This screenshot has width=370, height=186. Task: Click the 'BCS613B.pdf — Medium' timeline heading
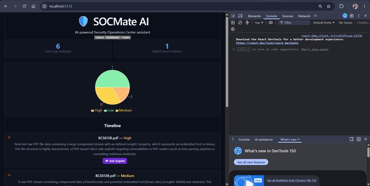tap(115, 175)
